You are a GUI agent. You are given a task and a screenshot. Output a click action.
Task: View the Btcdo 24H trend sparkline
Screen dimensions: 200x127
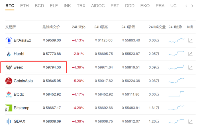[x=176, y=94]
